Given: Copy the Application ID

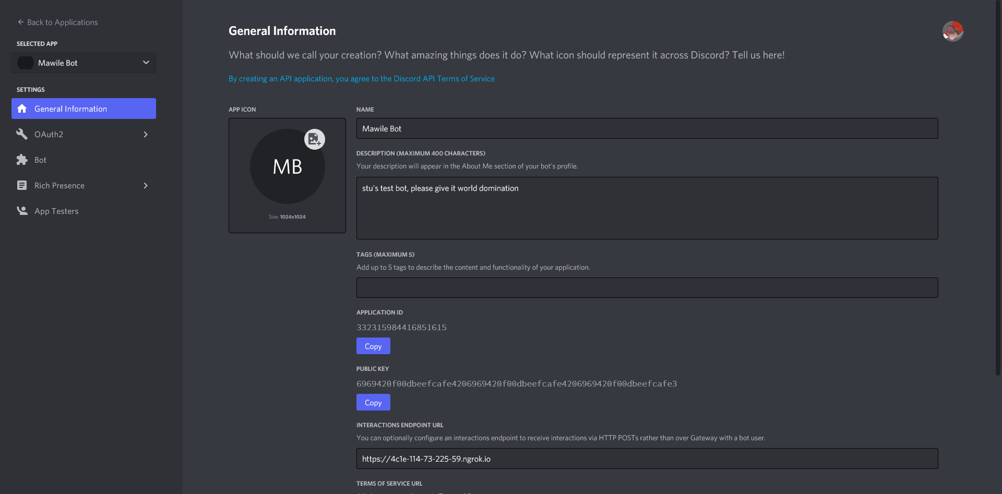Looking at the screenshot, I should pyautogui.click(x=373, y=346).
